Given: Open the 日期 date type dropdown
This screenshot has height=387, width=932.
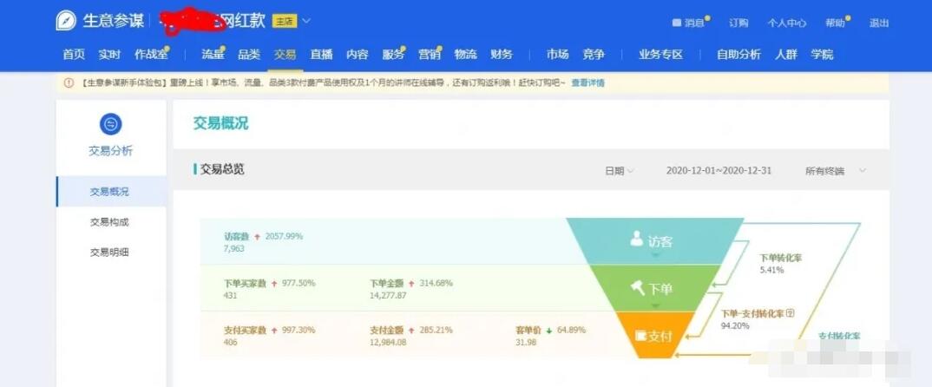Looking at the screenshot, I should coord(620,171).
